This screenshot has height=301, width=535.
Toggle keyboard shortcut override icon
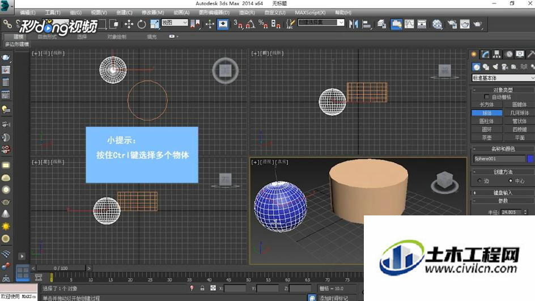[223, 24]
